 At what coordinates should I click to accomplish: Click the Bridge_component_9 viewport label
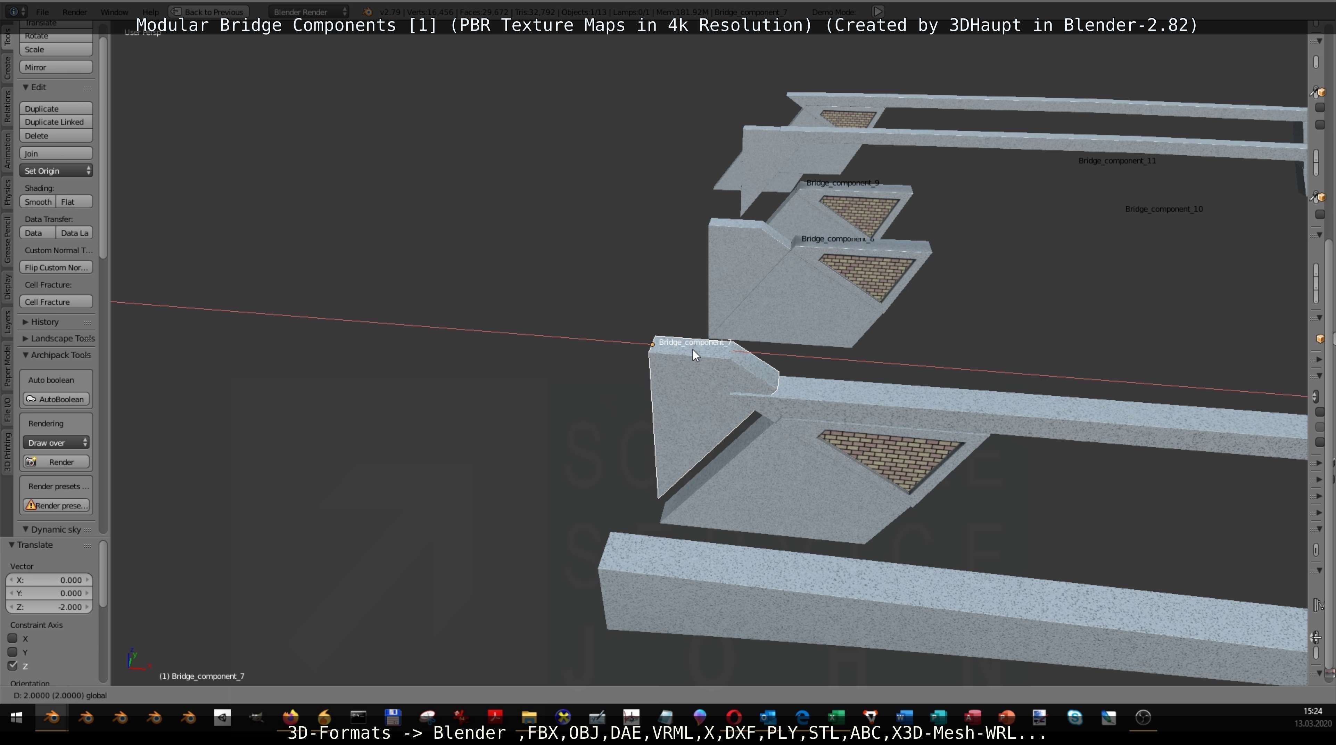[843, 183]
